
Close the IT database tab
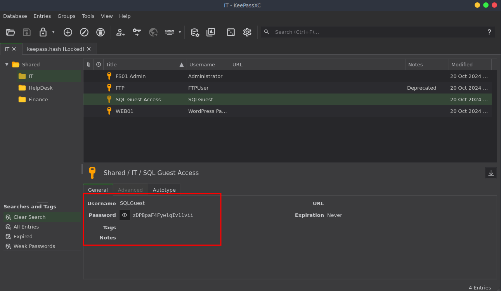[14, 49]
